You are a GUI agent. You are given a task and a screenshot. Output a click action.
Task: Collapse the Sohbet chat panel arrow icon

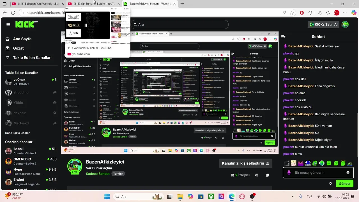(283, 37)
